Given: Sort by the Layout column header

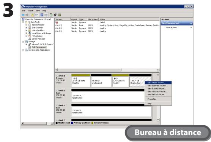Looking at the screenshot, I should pyautogui.click(x=74, y=19).
